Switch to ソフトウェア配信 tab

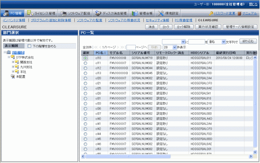click(x=75, y=13)
